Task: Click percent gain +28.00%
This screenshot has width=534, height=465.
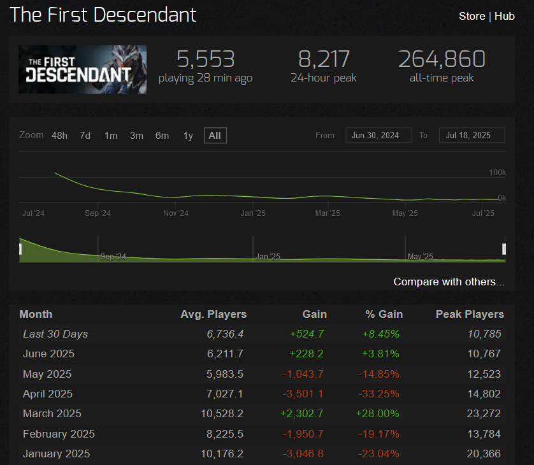Action: pyautogui.click(x=377, y=413)
